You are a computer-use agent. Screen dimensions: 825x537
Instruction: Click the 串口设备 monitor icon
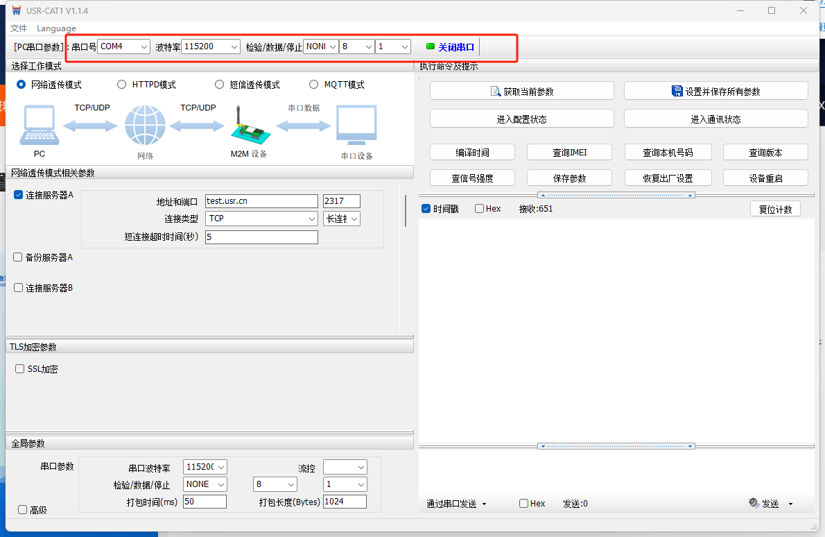(356, 126)
